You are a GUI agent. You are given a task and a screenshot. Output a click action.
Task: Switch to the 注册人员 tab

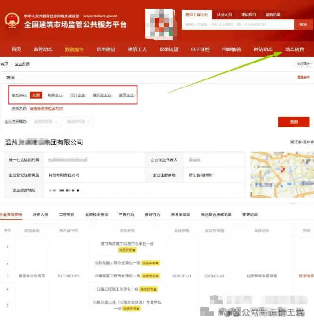[x=40, y=214]
